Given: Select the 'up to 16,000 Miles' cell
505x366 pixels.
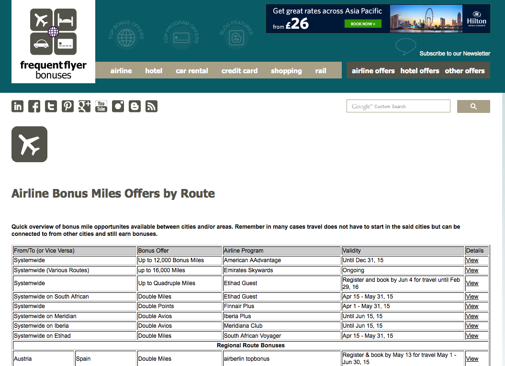Looking at the screenshot, I should point(180,270).
